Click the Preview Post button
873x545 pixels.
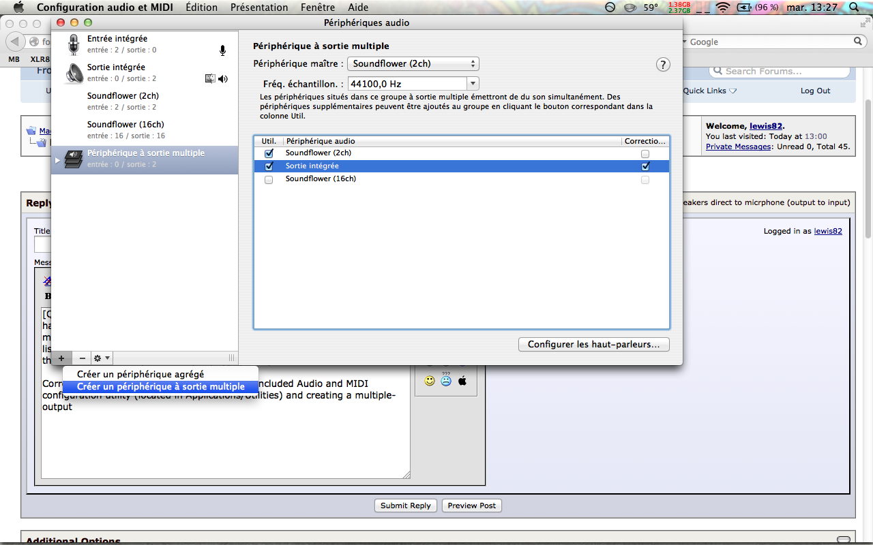pyautogui.click(x=472, y=505)
